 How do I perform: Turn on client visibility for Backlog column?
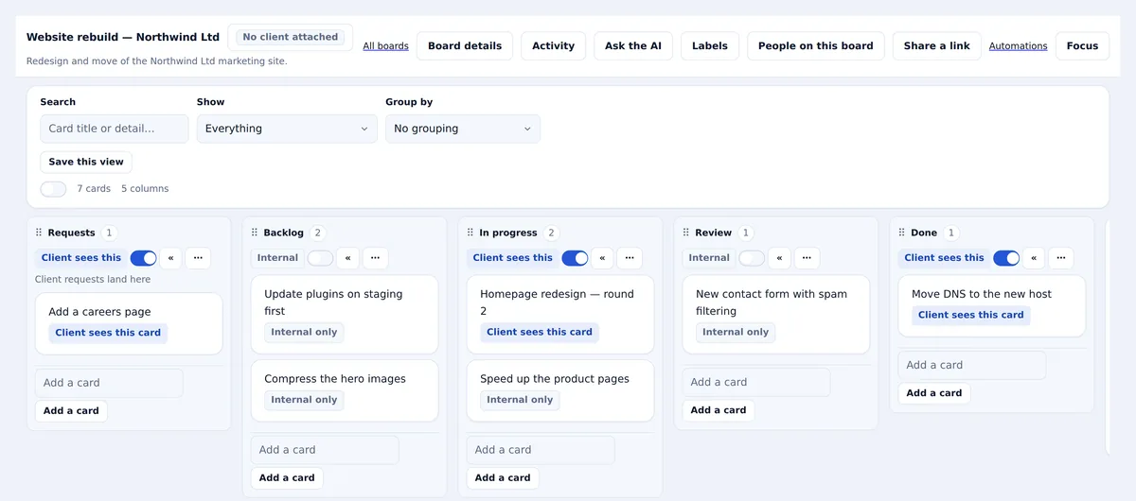[x=321, y=258]
